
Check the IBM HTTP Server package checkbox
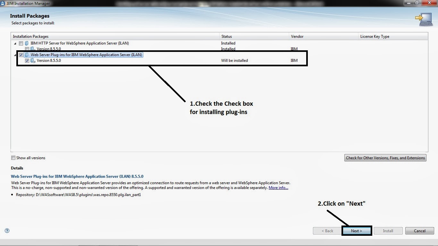point(21,43)
